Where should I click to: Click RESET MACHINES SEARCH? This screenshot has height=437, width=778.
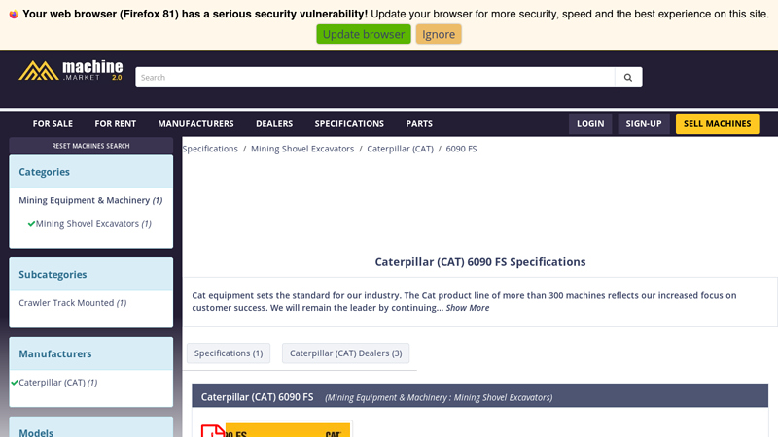click(x=90, y=146)
